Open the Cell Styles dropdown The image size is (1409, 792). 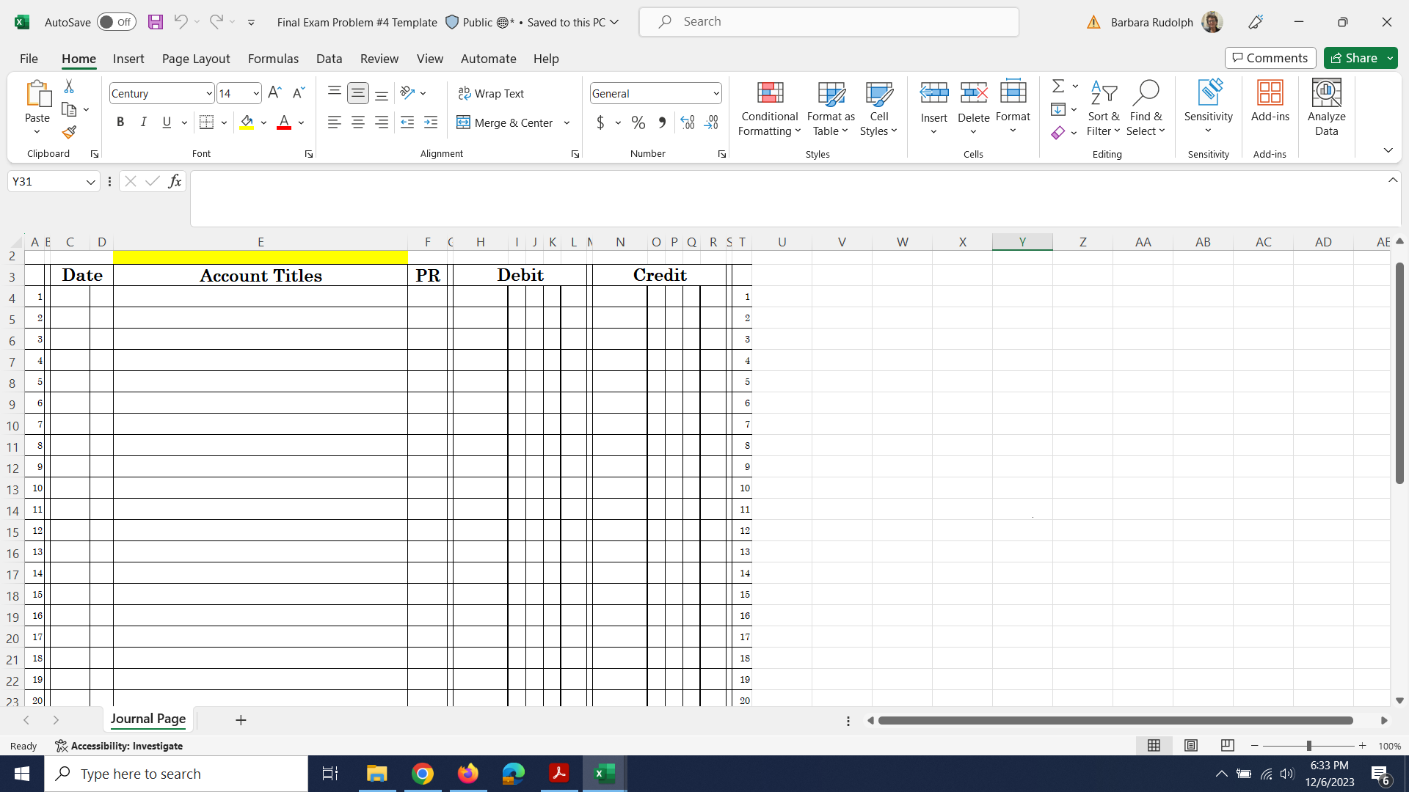click(x=878, y=109)
